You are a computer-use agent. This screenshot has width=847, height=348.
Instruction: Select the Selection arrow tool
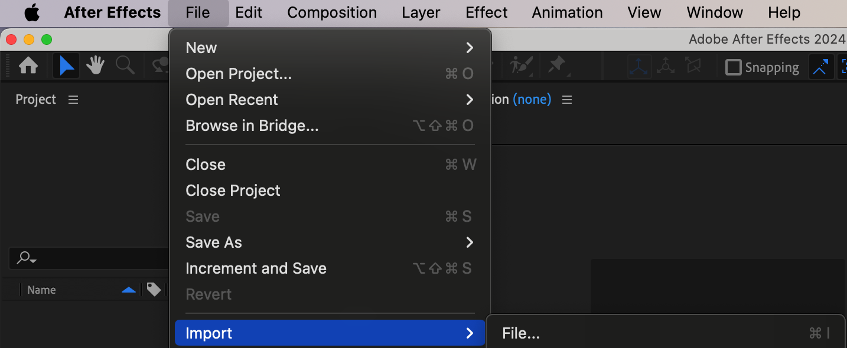[x=66, y=66]
